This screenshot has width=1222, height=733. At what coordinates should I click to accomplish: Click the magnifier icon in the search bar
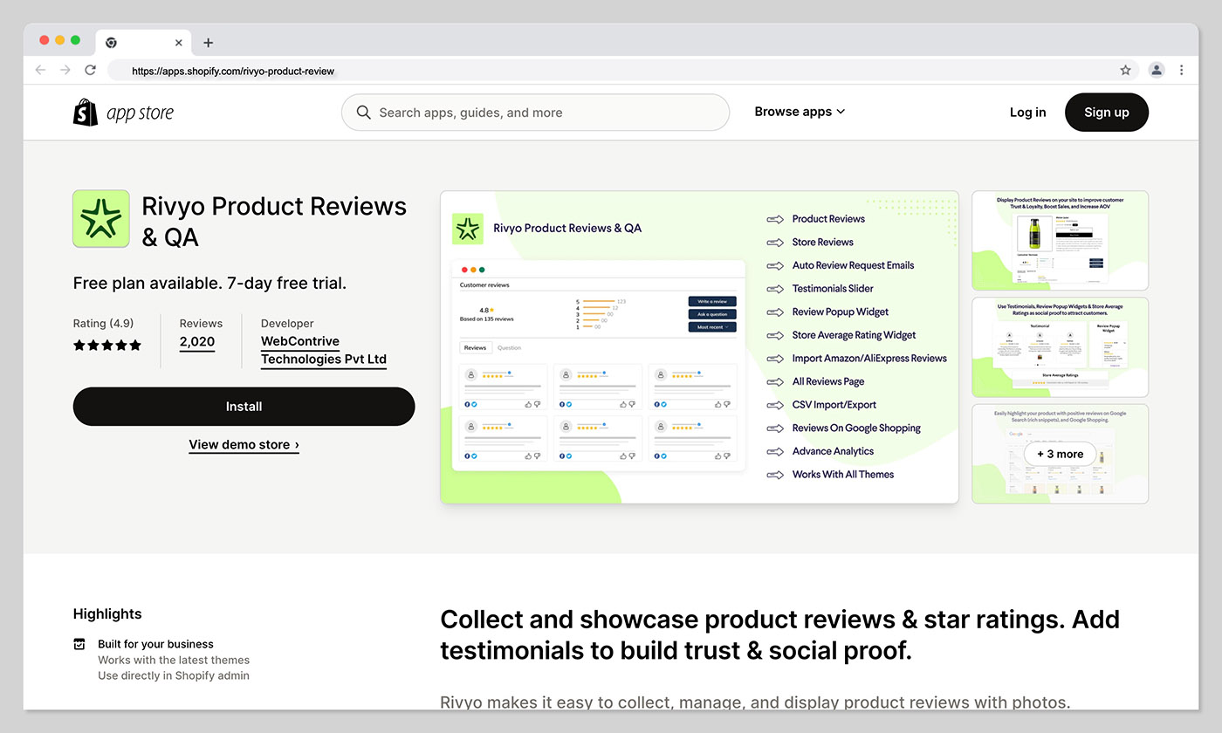coord(363,112)
